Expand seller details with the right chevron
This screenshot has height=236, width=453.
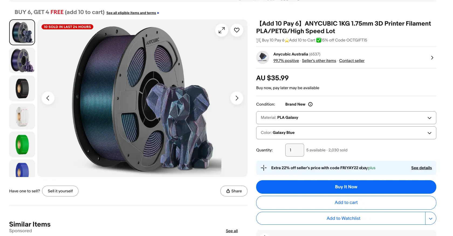pyautogui.click(x=432, y=58)
